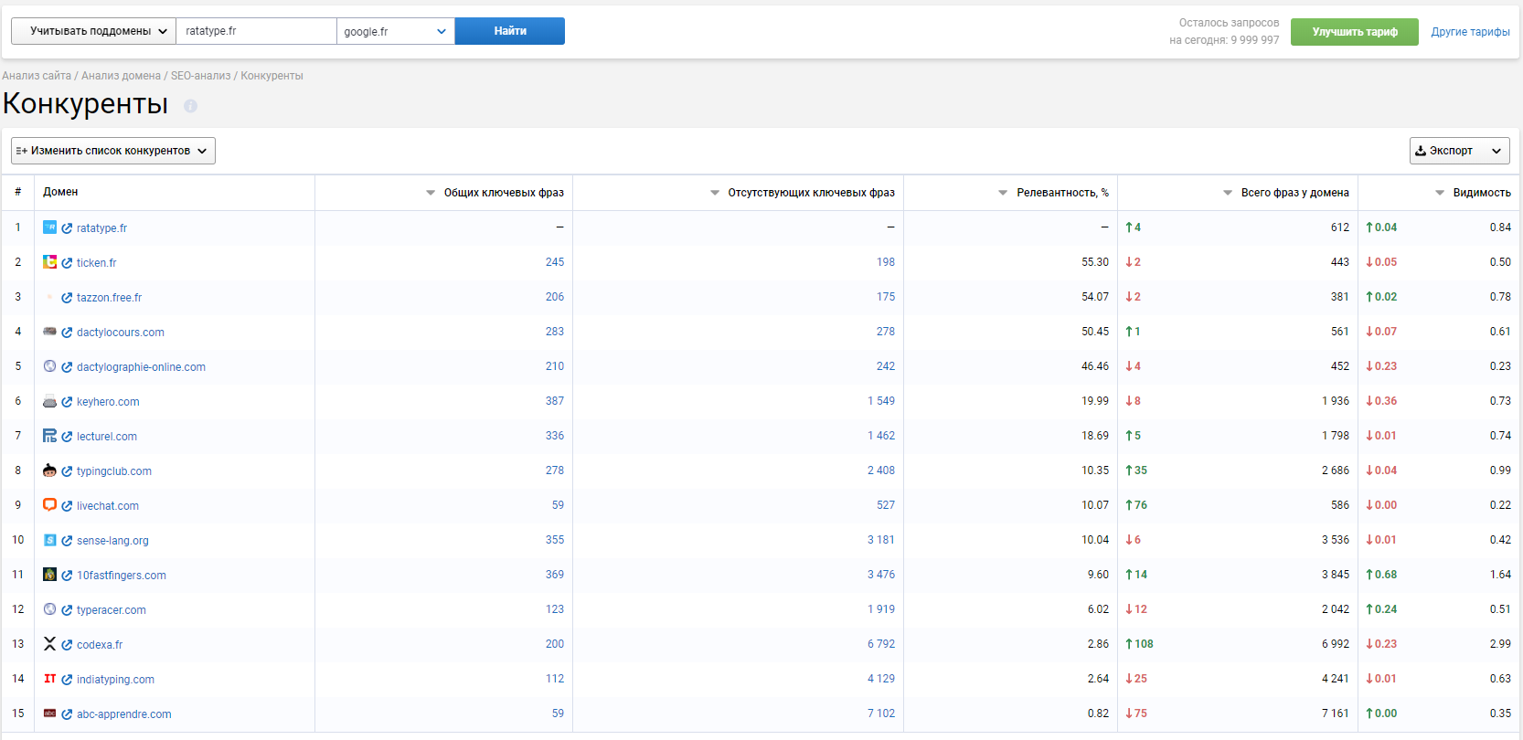Click the livechat.com favicon icon
Screen dimensions: 1523x740
click(x=49, y=505)
